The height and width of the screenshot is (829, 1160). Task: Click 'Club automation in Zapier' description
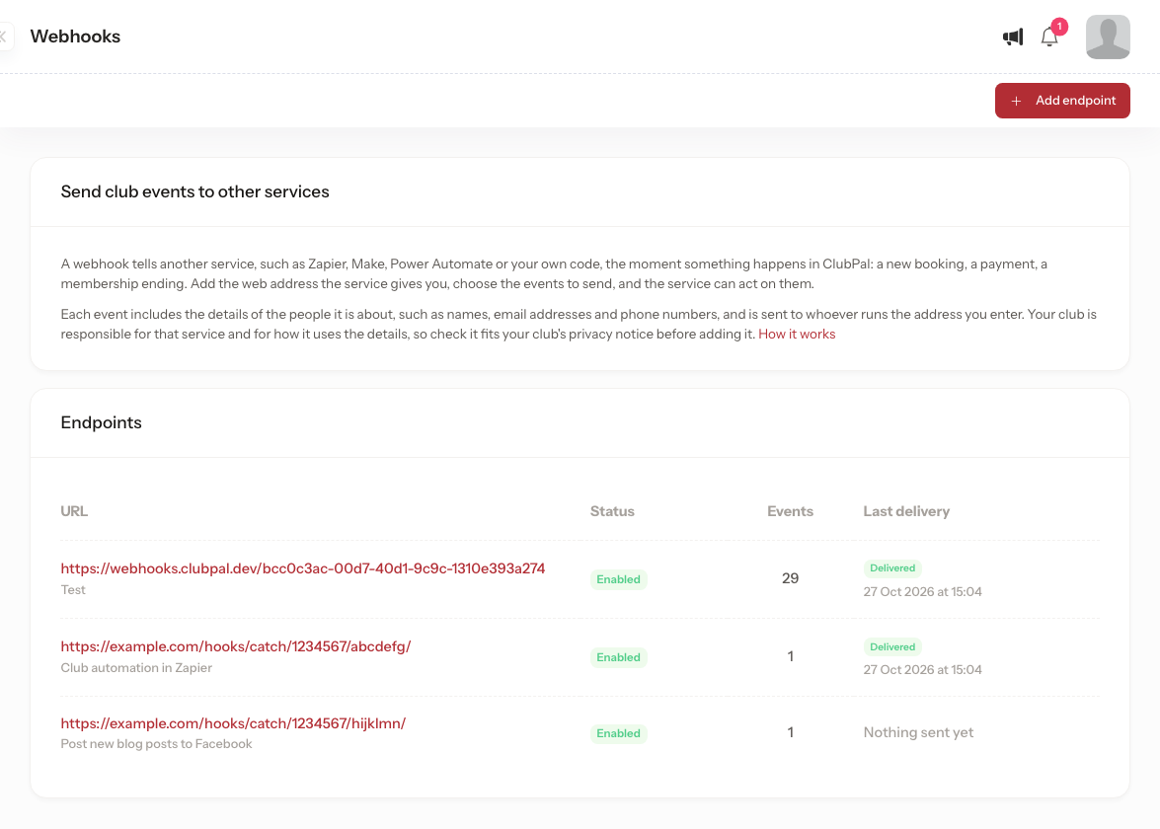pos(136,668)
